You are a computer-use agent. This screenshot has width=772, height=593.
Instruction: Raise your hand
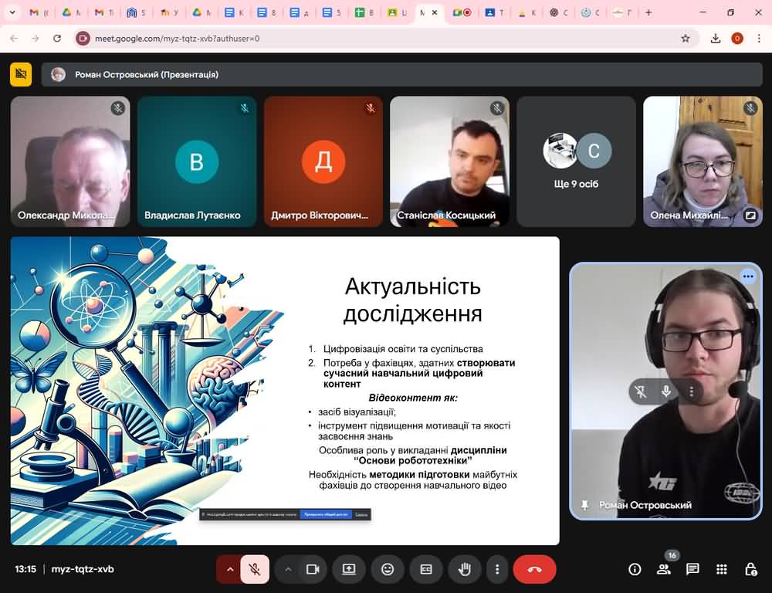click(x=465, y=569)
